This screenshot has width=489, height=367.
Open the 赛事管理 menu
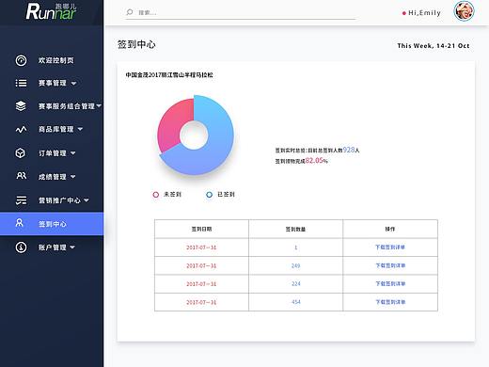[x=53, y=83]
